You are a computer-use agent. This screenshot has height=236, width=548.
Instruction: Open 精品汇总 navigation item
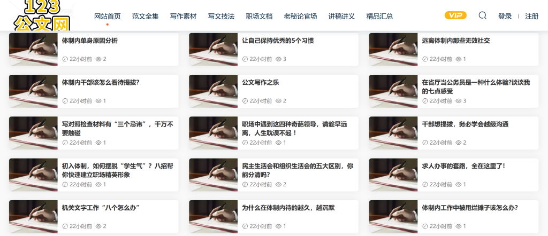379,16
